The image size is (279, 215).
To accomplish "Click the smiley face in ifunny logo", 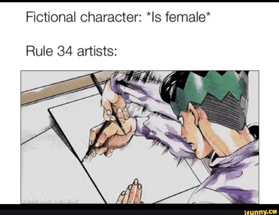I will pos(275,211).
